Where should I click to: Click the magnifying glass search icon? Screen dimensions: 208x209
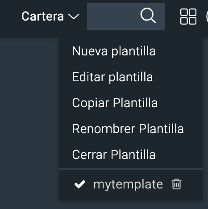pyautogui.click(x=148, y=16)
